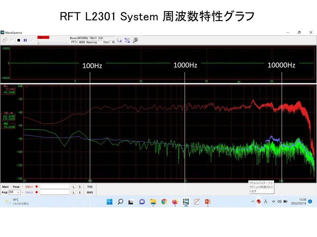Toggle the OVL1 indicator light

[37, 187]
